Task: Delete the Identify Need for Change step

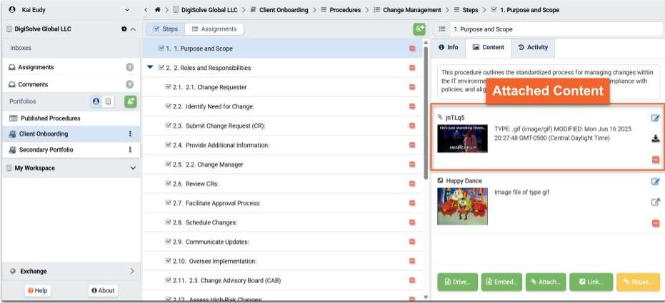Action: (412, 106)
